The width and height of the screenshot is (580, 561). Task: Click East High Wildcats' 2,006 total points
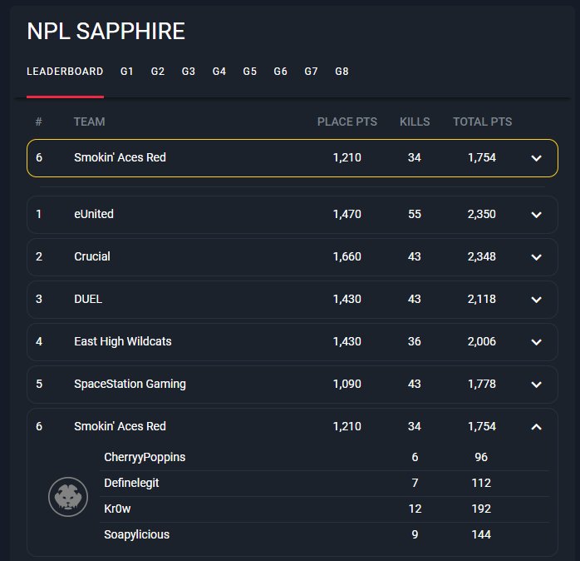pyautogui.click(x=482, y=341)
